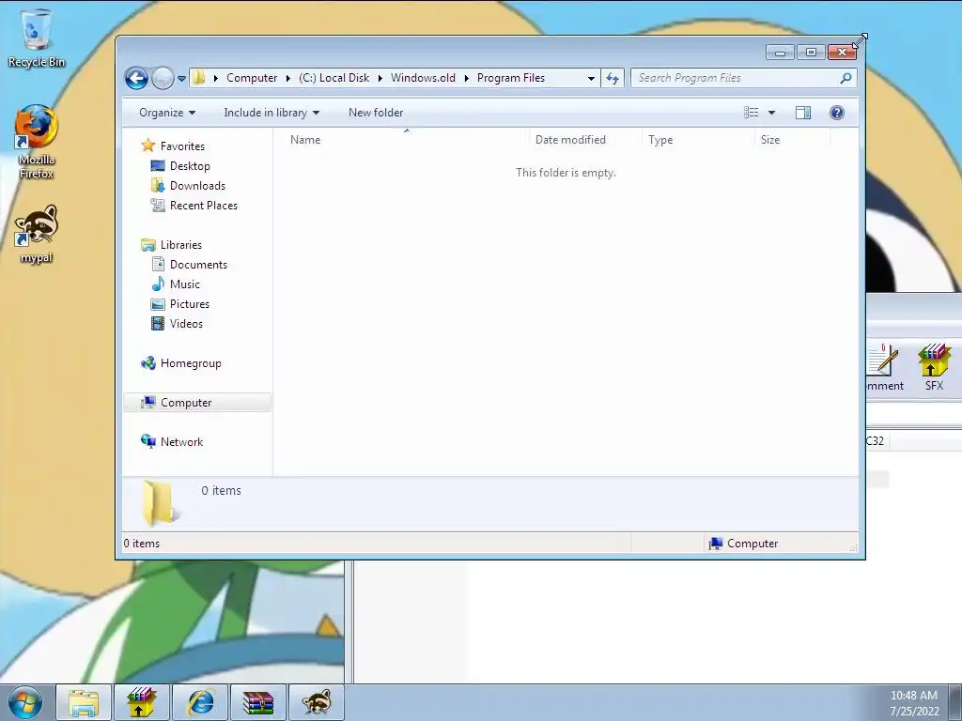Change your view icon button
962x721 pixels.
[x=751, y=113]
